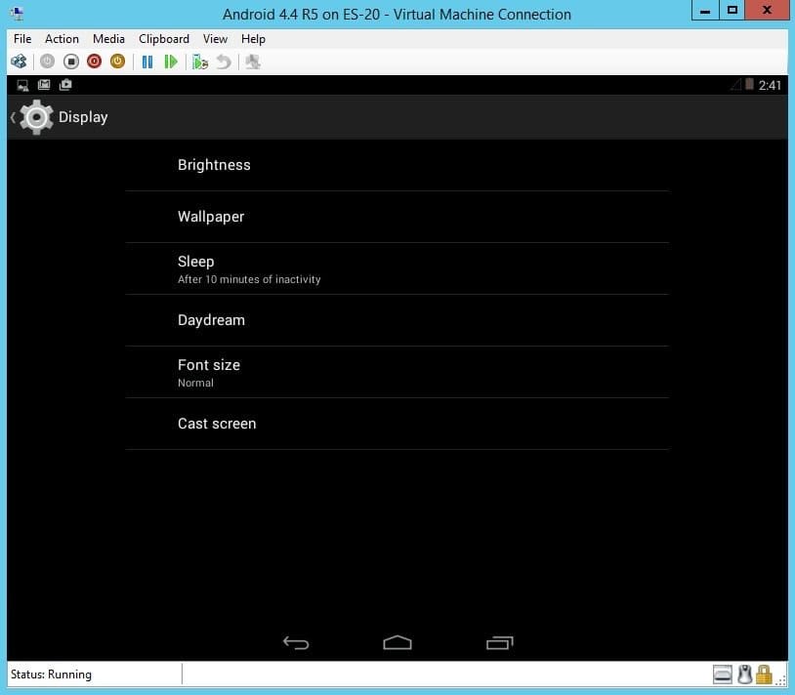Tap the battery icon in Android status bar
Image resolution: width=795 pixels, height=695 pixels.
749,84
